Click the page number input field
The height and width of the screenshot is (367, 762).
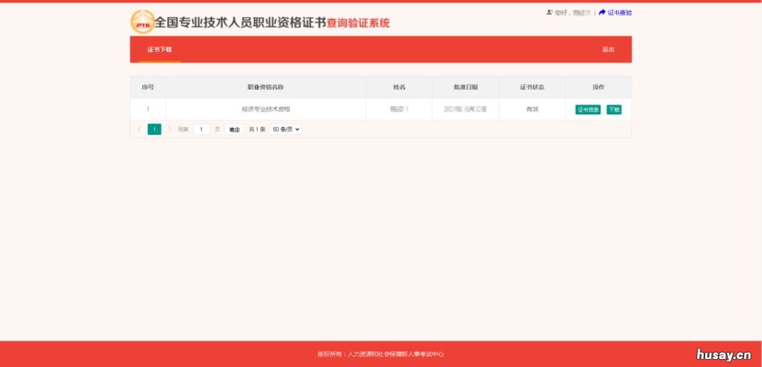201,129
